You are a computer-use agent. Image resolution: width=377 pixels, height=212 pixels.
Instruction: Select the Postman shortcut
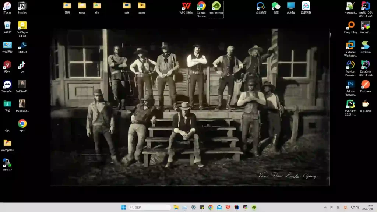(366, 86)
